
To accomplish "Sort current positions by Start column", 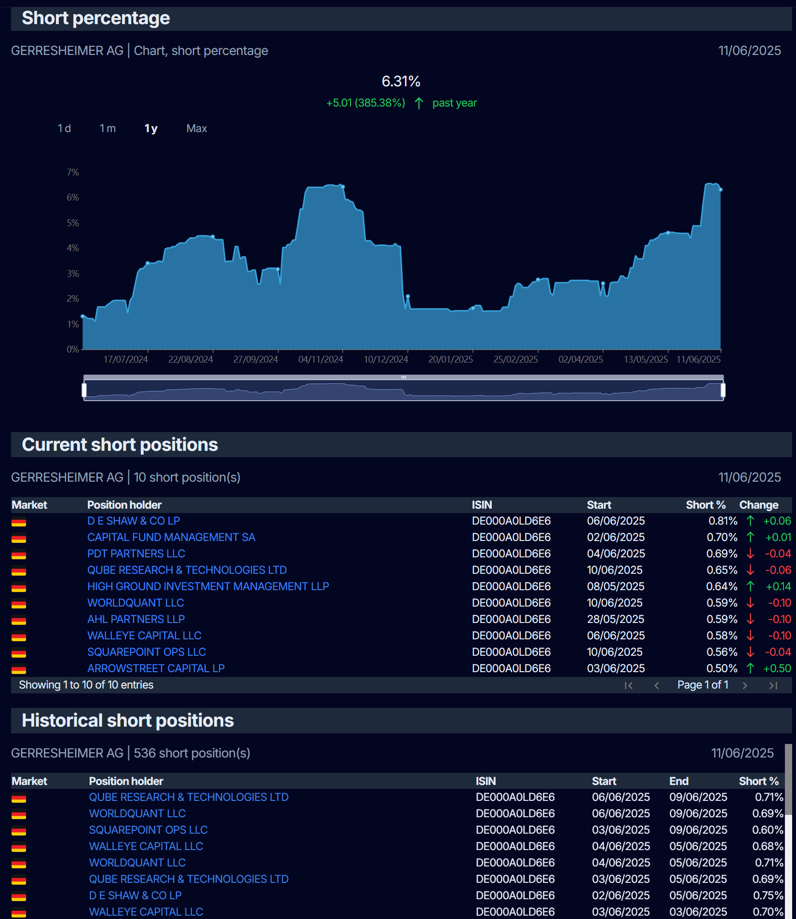I will 599,505.
